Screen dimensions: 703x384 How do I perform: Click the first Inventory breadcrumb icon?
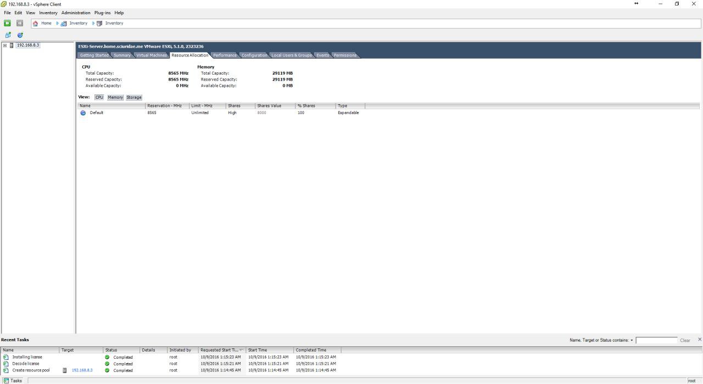(64, 23)
